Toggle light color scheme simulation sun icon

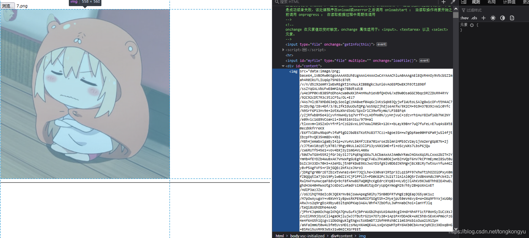(493, 18)
